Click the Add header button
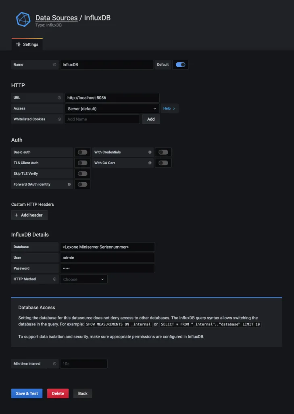Viewport: 294px width, 414px height. 29,215
